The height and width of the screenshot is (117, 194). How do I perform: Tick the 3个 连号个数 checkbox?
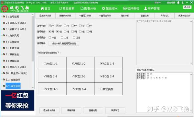coord(65,26)
